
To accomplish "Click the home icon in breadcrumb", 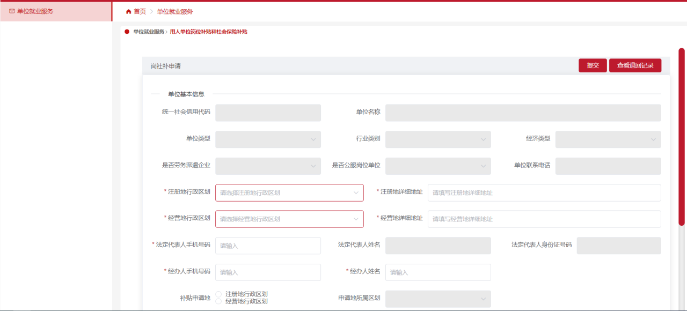I will pyautogui.click(x=128, y=11).
